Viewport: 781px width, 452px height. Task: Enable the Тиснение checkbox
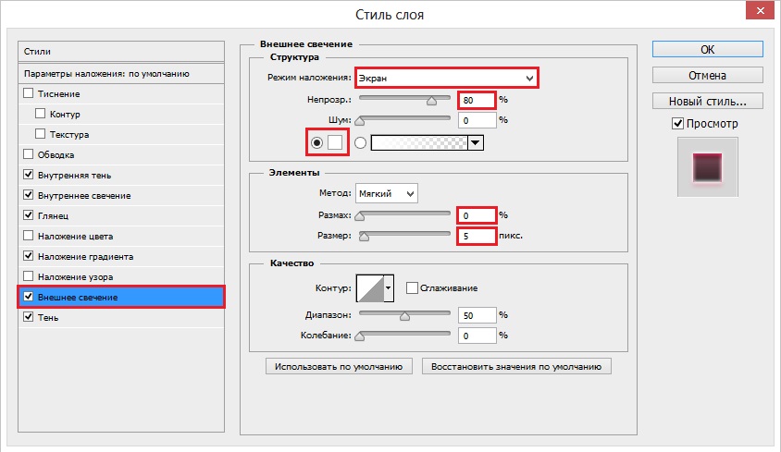[29, 93]
